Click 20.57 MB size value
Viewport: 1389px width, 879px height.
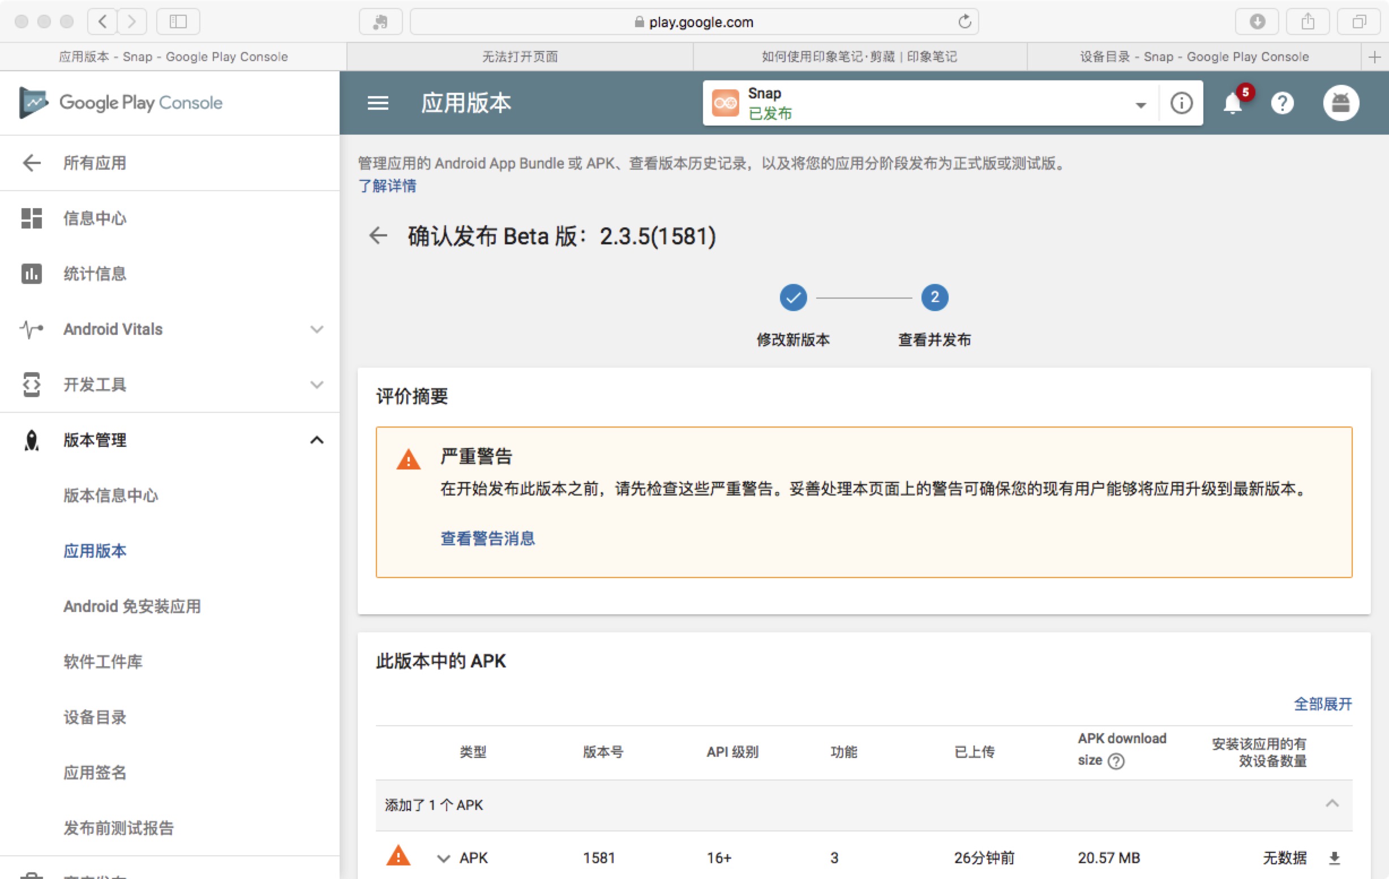coord(1109,858)
